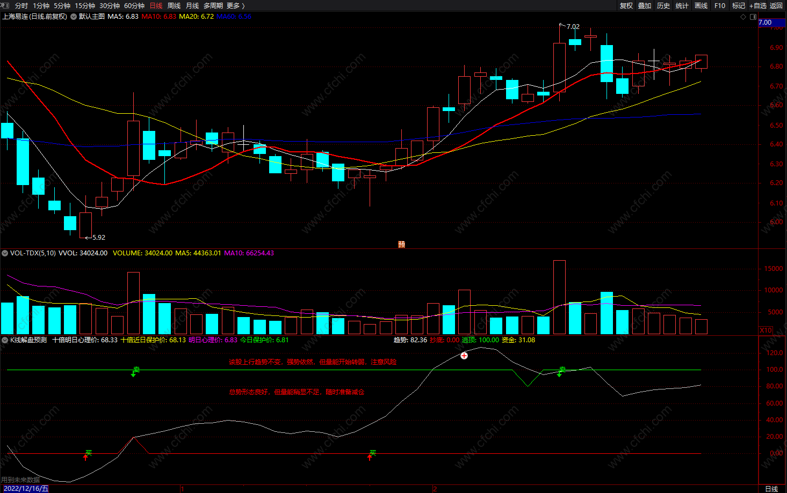Click the volume MA10: 66254.43 label
The width and height of the screenshot is (787, 493).
tap(249, 253)
